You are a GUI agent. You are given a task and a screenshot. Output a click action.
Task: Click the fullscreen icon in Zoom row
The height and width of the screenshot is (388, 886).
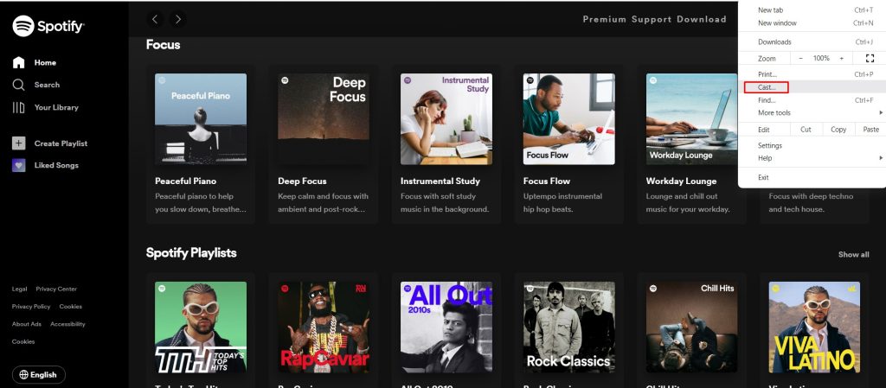(870, 58)
